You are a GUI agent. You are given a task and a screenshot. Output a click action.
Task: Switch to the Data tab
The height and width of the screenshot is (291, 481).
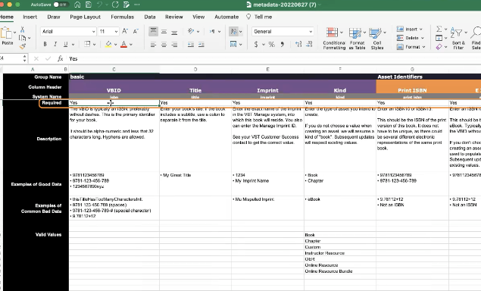point(150,17)
